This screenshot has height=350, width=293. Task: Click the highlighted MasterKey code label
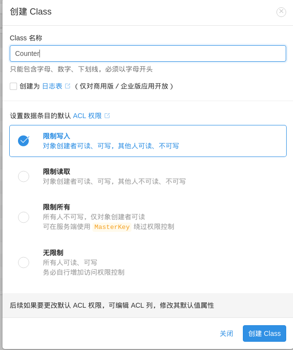(112, 227)
